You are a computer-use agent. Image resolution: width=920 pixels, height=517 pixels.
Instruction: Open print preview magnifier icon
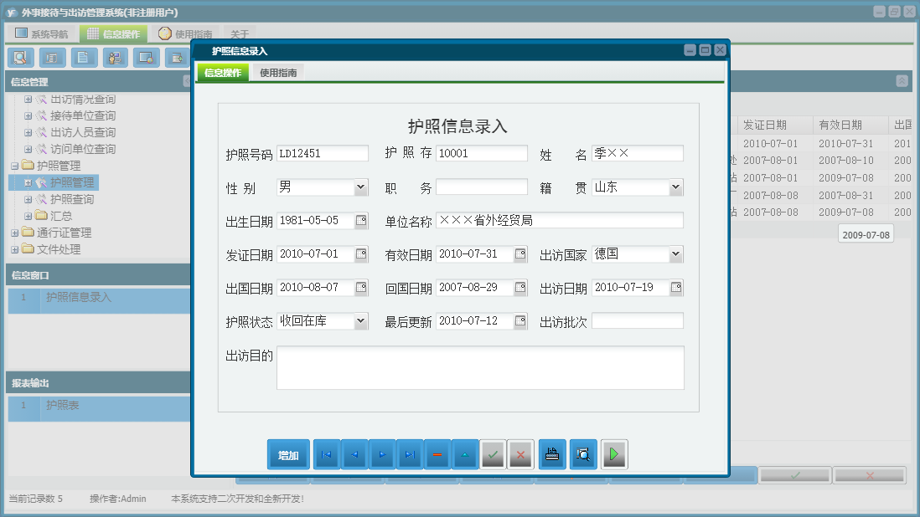[x=583, y=454]
